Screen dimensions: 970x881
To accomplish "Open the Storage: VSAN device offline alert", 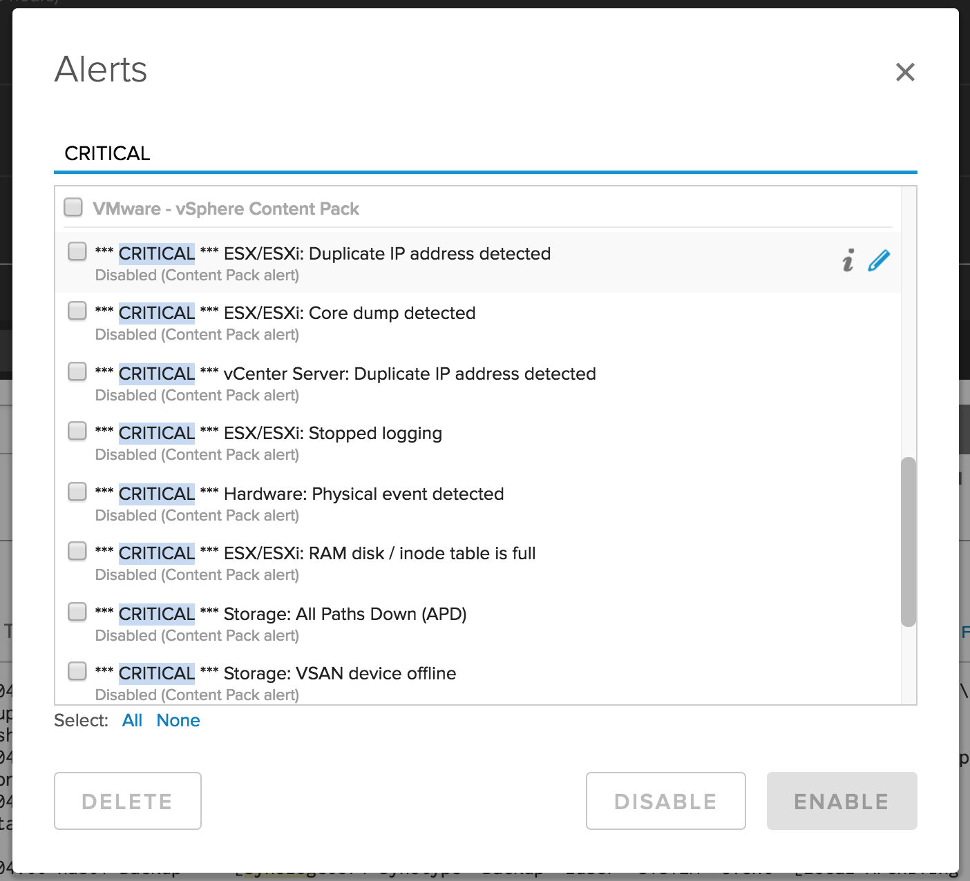I will point(339,674).
